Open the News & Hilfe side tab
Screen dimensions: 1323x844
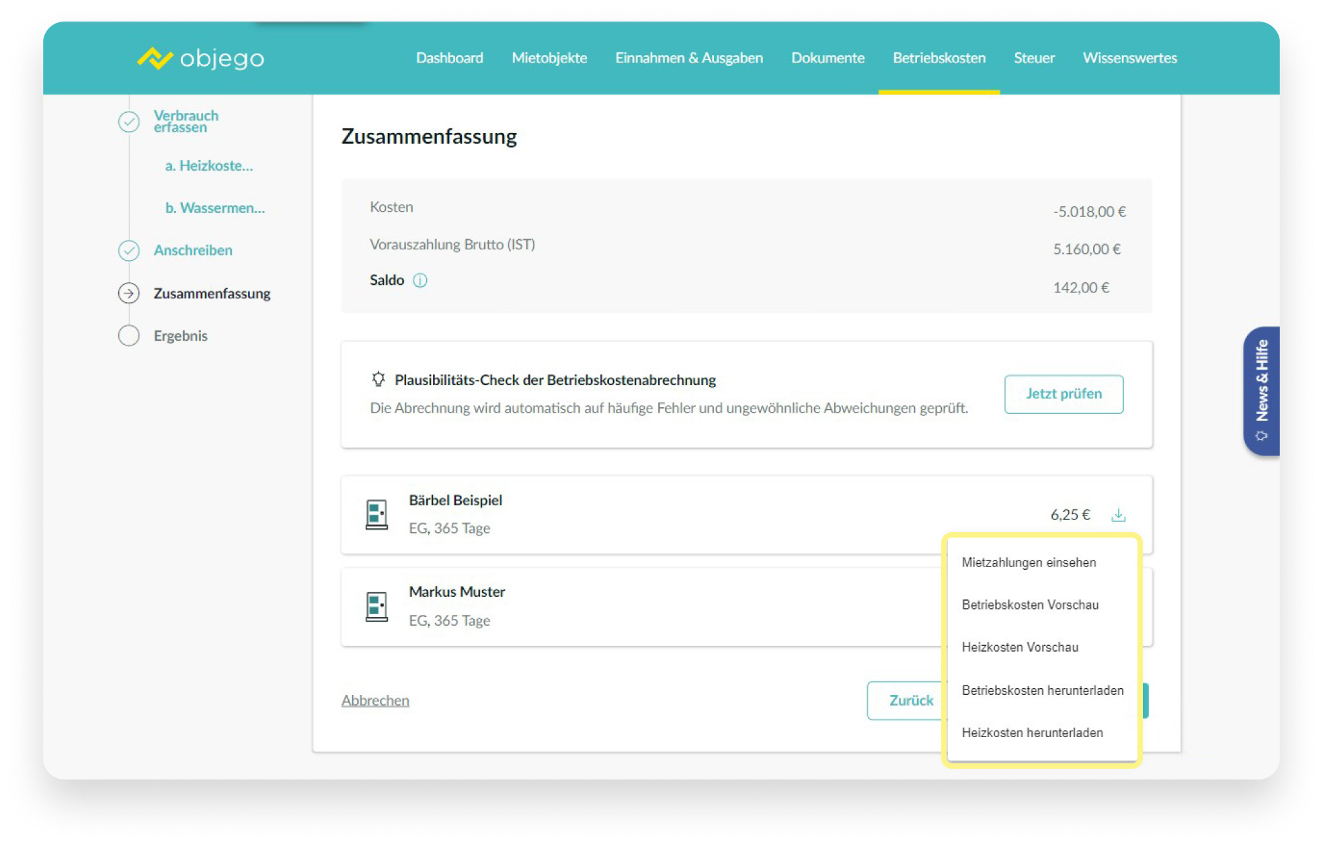pos(1262,390)
